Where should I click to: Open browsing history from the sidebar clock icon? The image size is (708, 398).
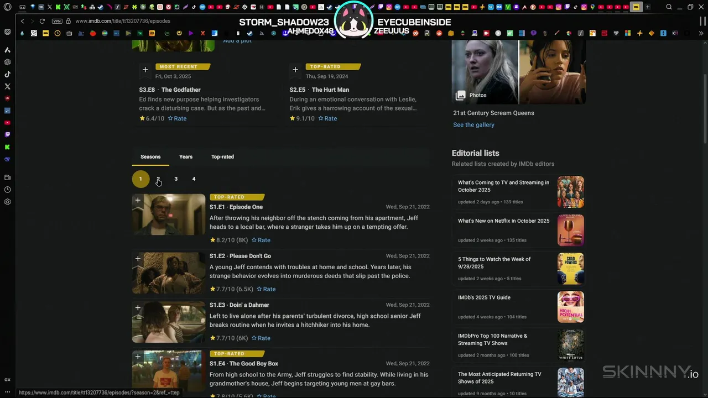(7, 190)
